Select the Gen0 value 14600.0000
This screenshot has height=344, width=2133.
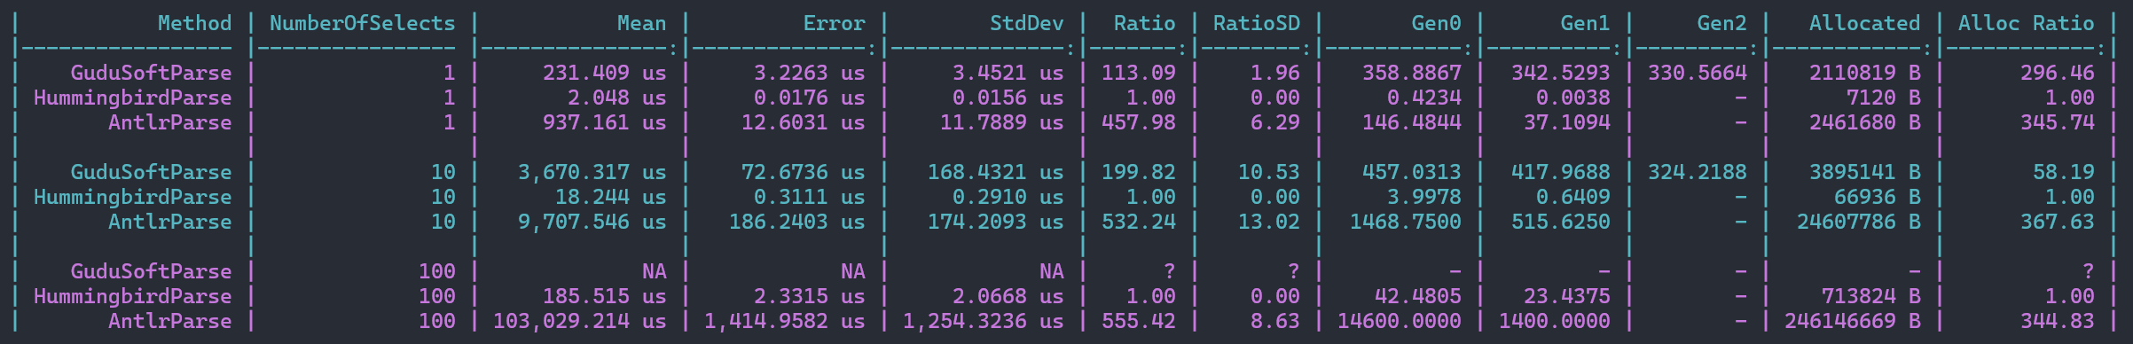(1399, 321)
